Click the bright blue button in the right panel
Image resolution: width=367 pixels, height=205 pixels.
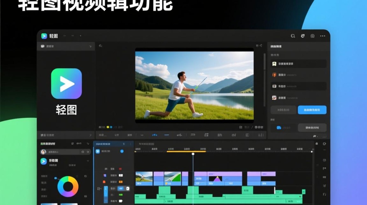pos(312,110)
